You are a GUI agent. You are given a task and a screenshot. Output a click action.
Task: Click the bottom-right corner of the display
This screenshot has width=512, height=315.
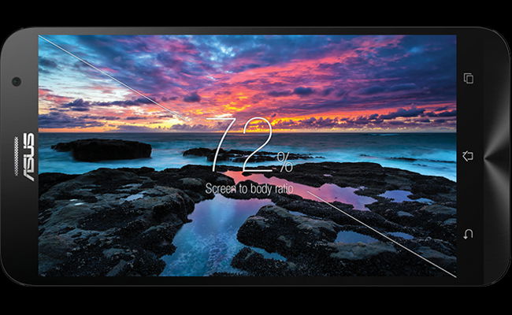[x=455, y=276]
